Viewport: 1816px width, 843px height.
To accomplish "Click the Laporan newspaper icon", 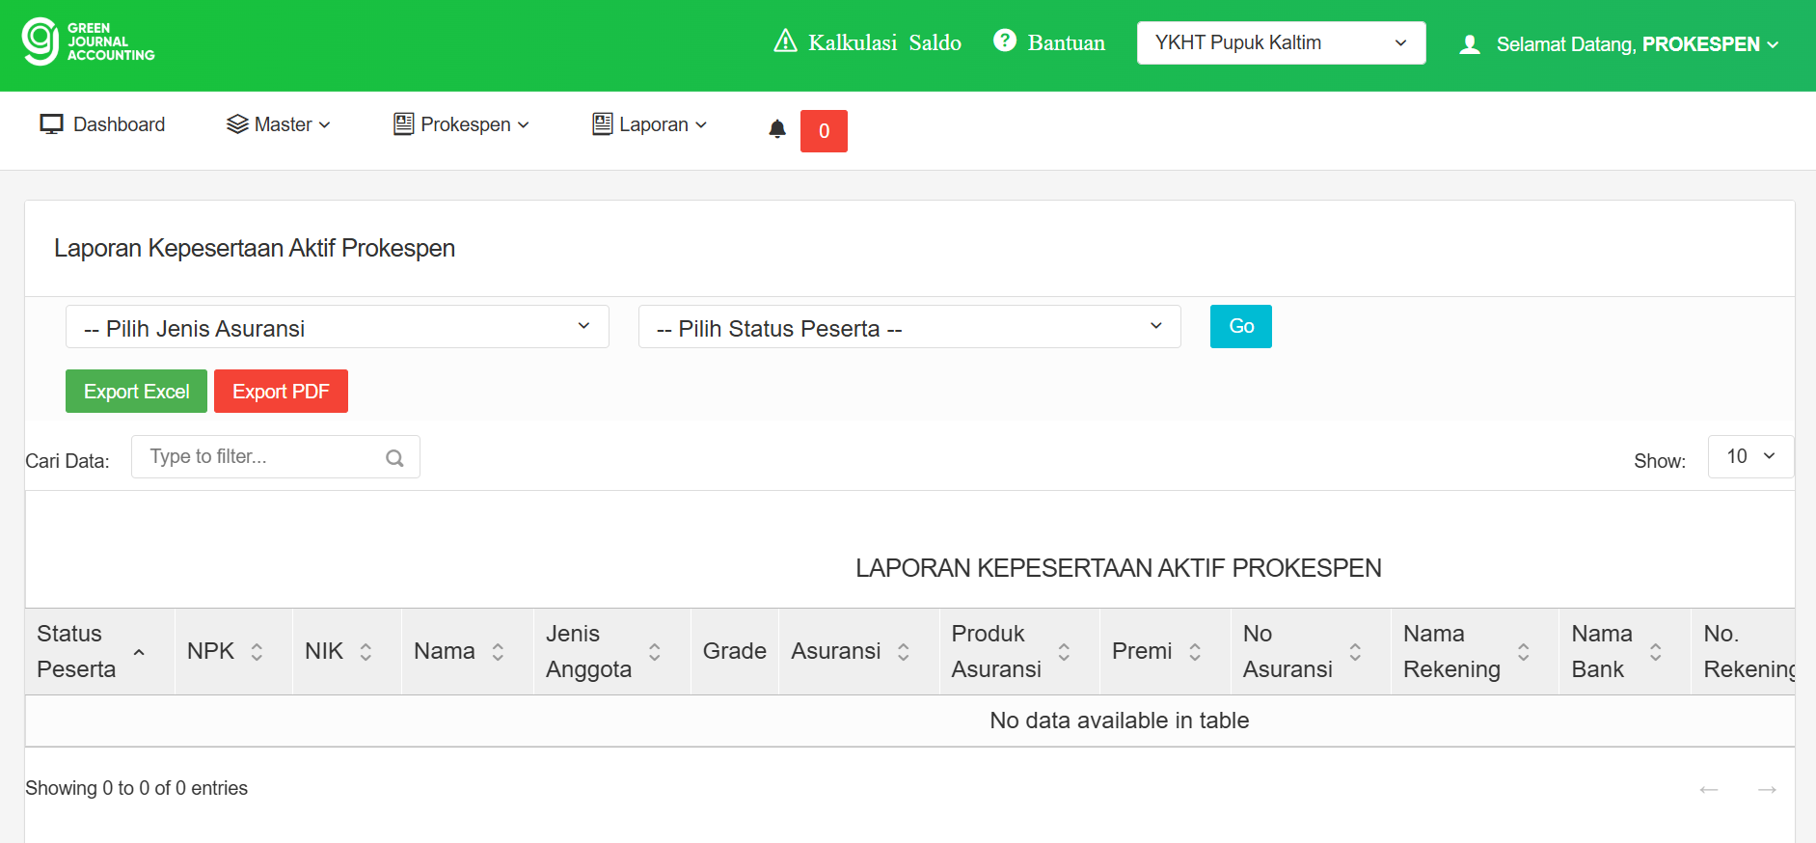I will pos(603,124).
